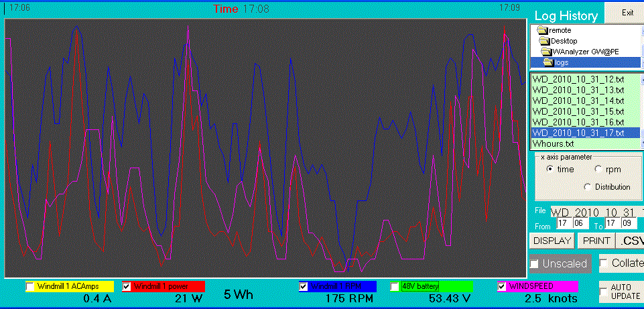Open Whours.txt in file list
The height and width of the screenshot is (309, 644).
pos(554,143)
